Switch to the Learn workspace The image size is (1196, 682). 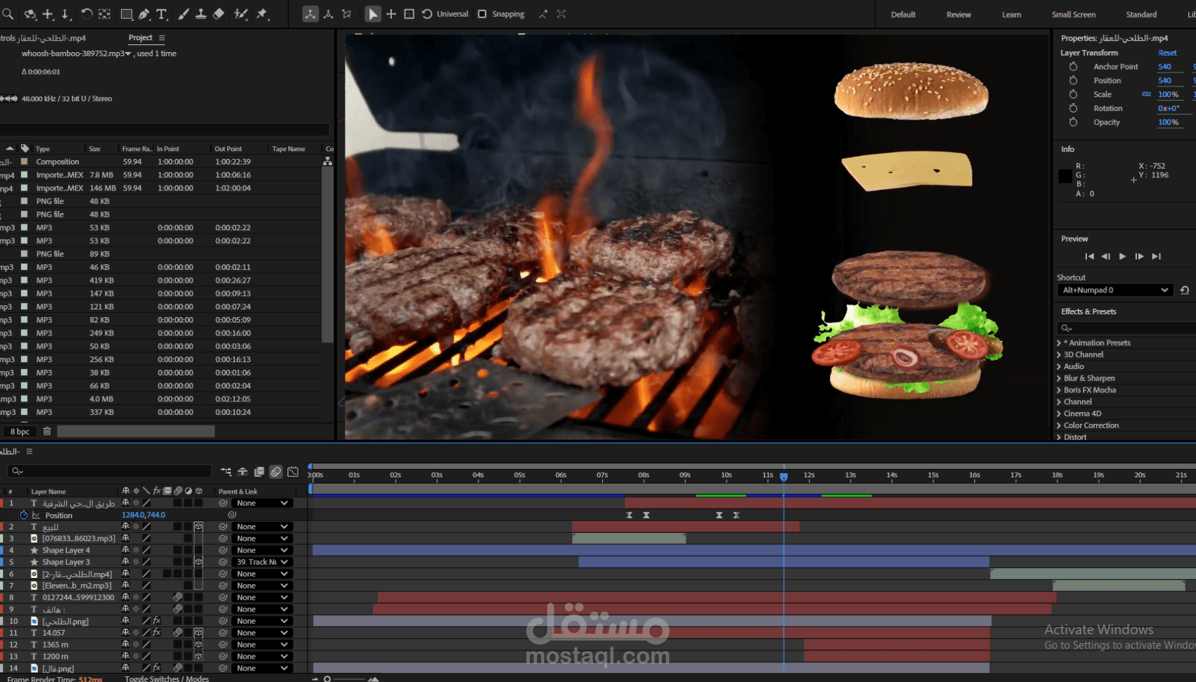click(1012, 15)
